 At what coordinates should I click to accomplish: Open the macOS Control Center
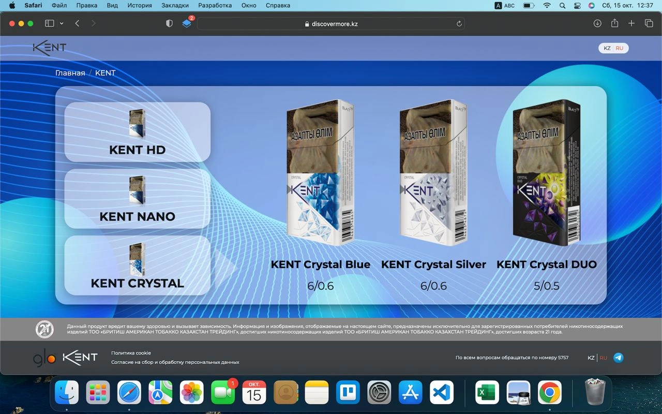(x=577, y=6)
